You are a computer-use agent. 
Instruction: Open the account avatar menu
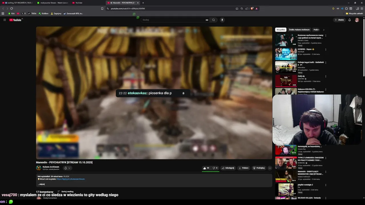point(357,20)
